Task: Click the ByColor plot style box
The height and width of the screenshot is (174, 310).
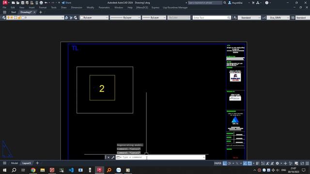Action: (x=179, y=17)
